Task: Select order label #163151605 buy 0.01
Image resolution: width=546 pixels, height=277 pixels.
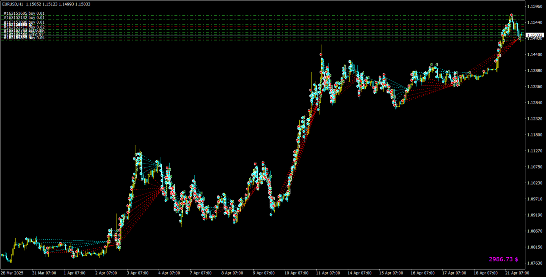Action: click(24, 14)
